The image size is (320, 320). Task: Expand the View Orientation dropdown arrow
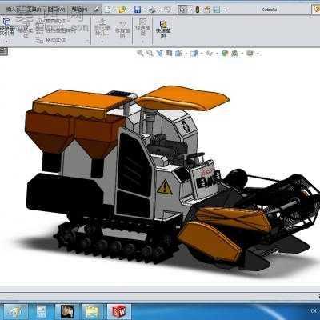pyautogui.click(x=186, y=54)
